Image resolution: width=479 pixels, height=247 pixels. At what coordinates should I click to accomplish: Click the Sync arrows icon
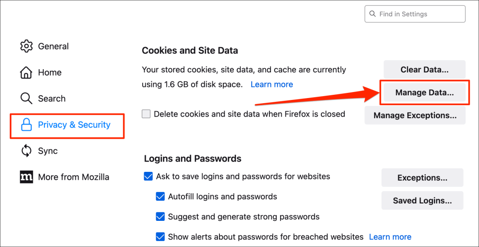coord(26,151)
